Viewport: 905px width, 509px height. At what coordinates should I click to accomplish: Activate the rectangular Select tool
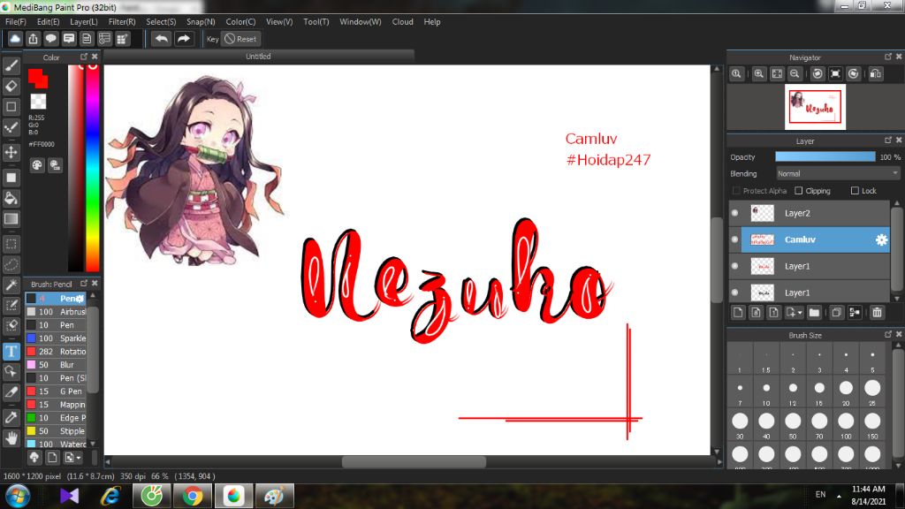click(11, 244)
